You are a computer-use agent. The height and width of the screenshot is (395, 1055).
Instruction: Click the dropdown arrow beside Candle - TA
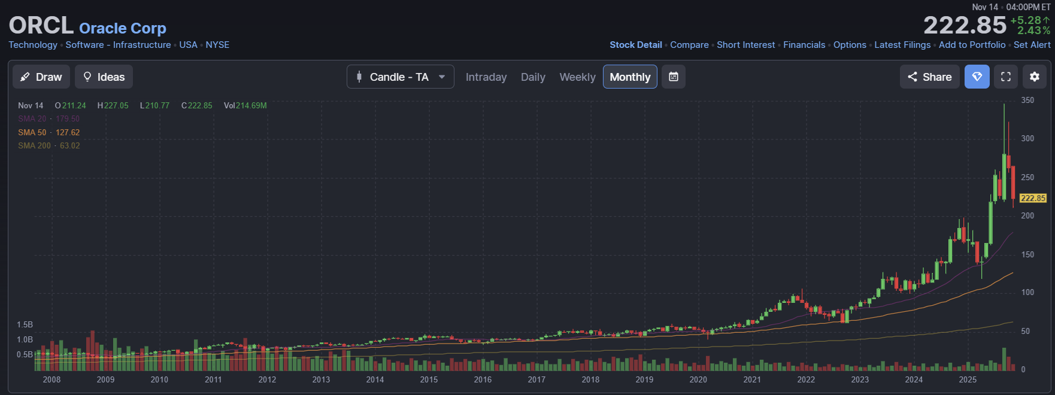tap(442, 77)
